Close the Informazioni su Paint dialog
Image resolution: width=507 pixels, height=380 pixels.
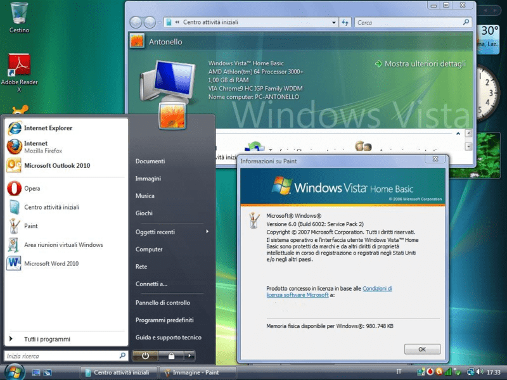[x=435, y=159]
